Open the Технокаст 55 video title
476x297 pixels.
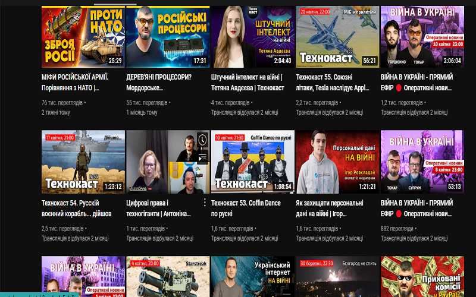[x=336, y=82]
